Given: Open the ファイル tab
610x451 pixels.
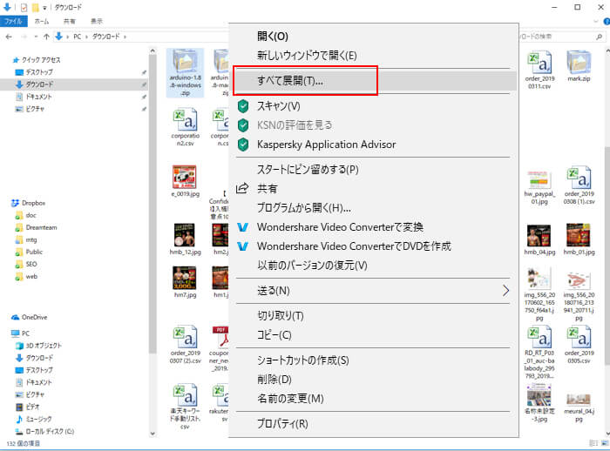Looking at the screenshot, I should (14, 21).
